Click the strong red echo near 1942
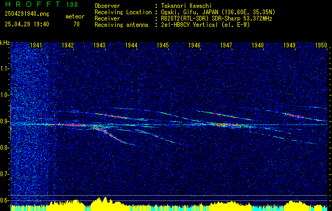Screen dimensions: 332x211 click(x=68, y=125)
